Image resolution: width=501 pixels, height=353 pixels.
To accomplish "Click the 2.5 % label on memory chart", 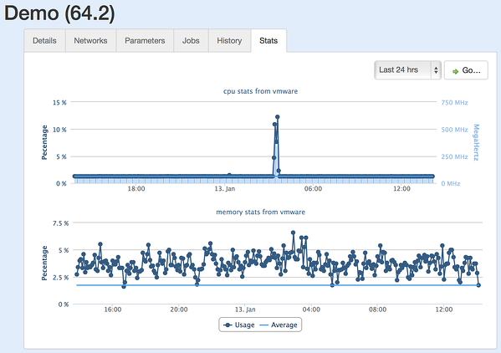I will click(x=61, y=277).
